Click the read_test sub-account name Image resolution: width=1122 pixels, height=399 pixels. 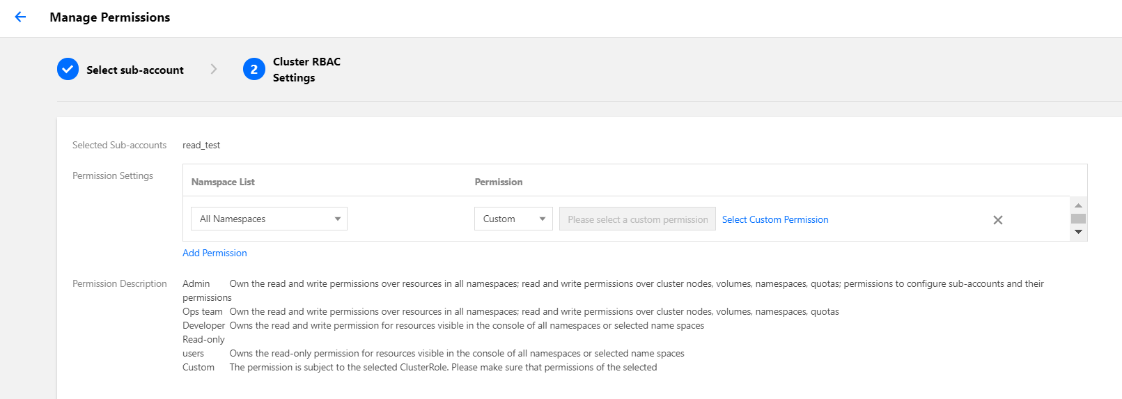pos(201,145)
